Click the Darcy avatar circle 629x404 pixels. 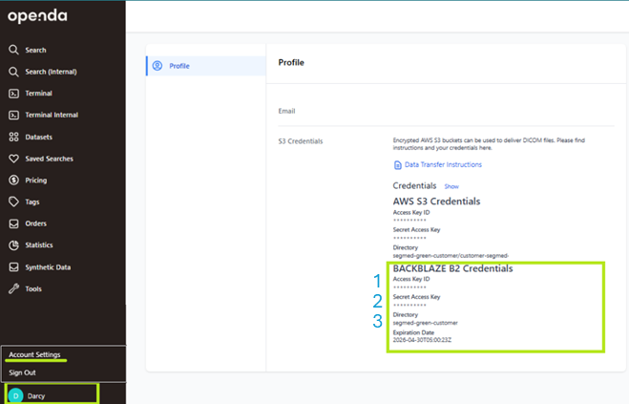click(x=15, y=395)
